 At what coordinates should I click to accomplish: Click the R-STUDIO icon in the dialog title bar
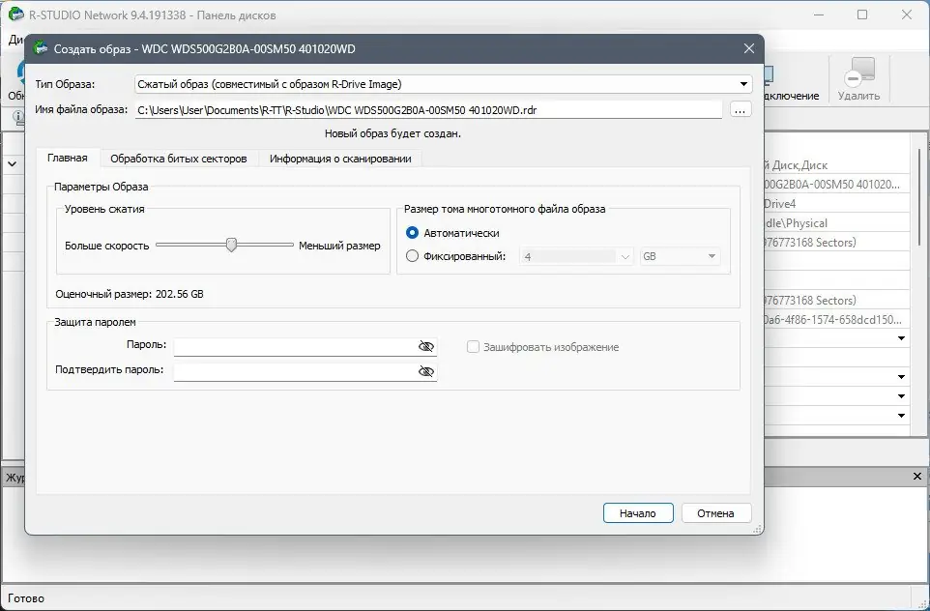point(41,48)
